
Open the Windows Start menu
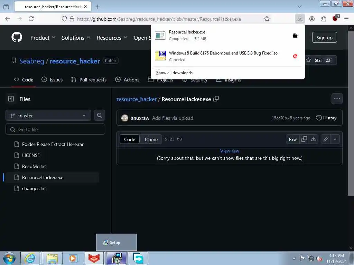[9, 258]
